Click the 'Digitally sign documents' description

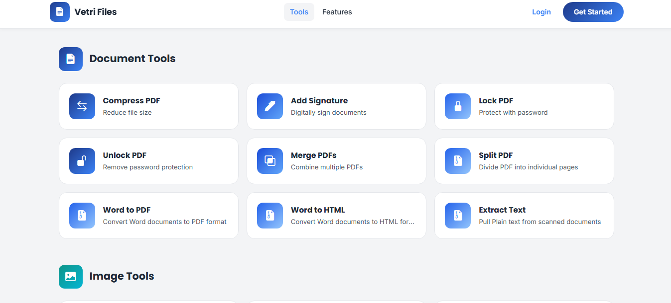329,113
